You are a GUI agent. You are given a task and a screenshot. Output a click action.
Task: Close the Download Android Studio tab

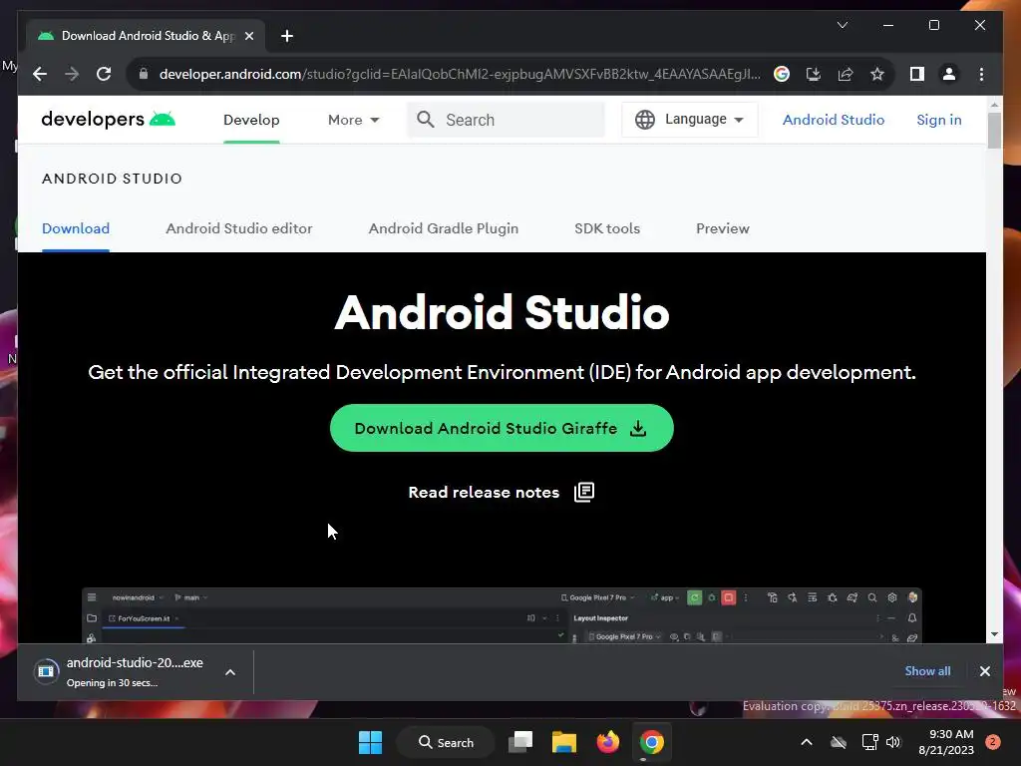pyautogui.click(x=248, y=36)
